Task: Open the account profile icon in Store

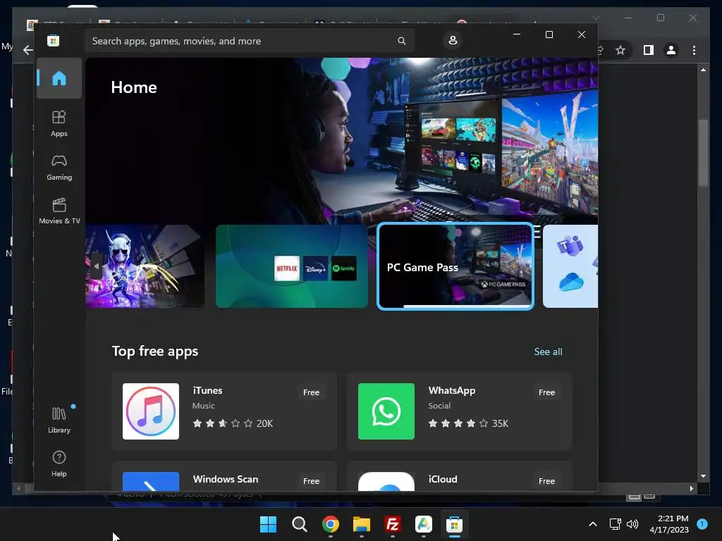Action: pos(453,40)
